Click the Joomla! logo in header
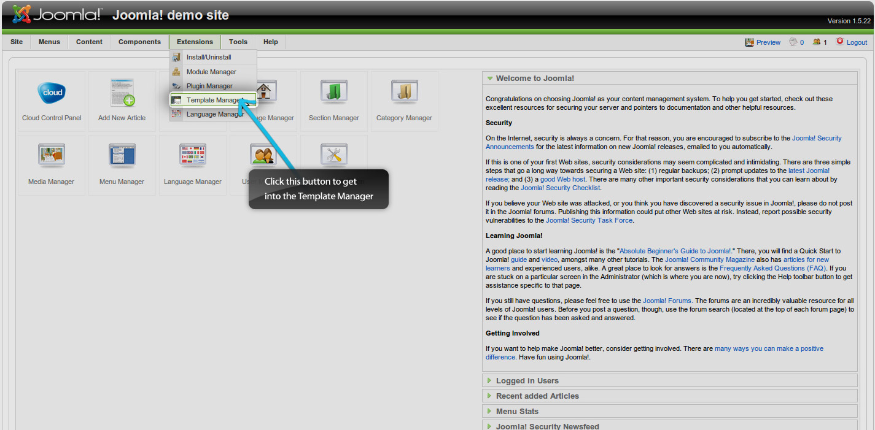This screenshot has width=875, height=430. (x=58, y=14)
